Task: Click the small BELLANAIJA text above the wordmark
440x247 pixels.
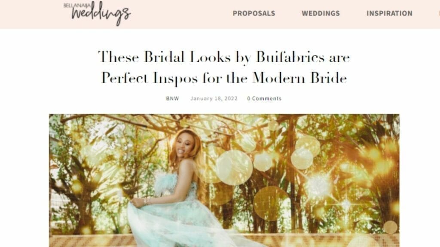Action: click(x=77, y=6)
